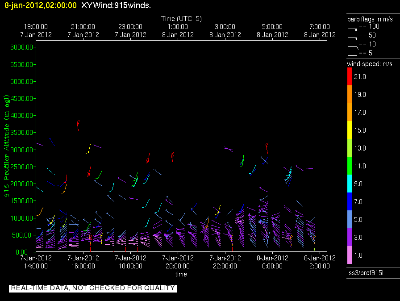Click the pink 1.0 color bar segment

(350, 255)
